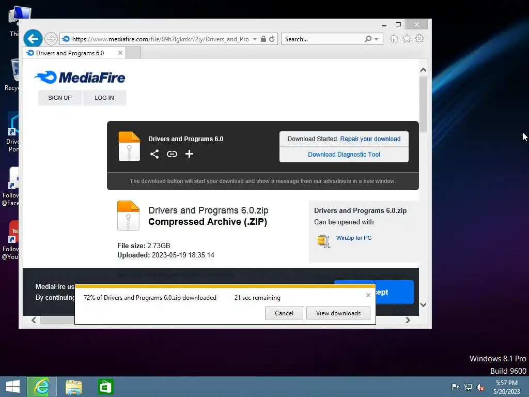This screenshot has width=529, height=397.
Task: Open the Windows Start button
Action: 13,387
